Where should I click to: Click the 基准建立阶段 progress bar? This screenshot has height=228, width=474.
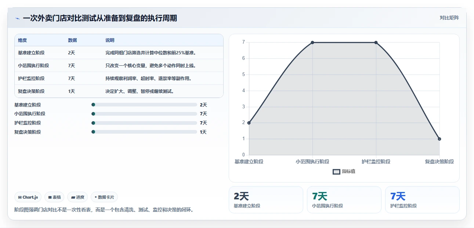click(x=144, y=105)
